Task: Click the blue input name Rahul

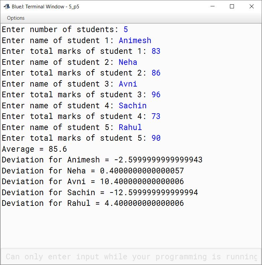Action: [x=130, y=127]
